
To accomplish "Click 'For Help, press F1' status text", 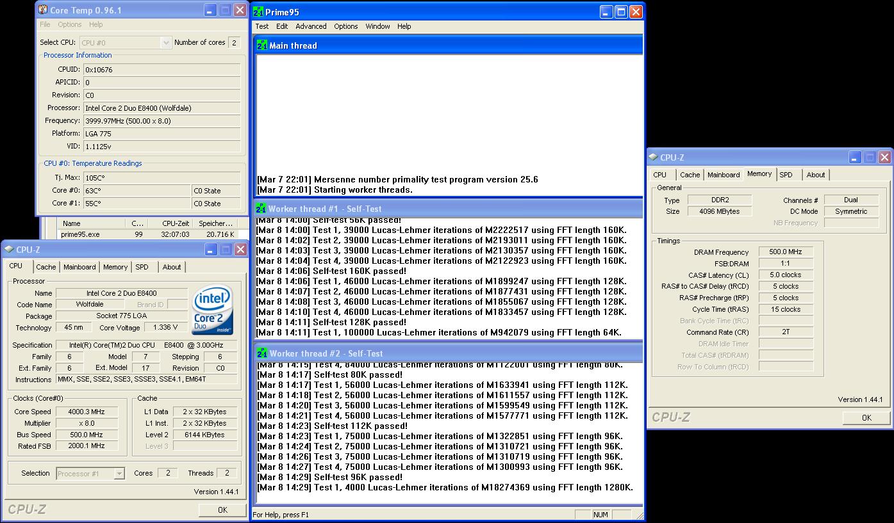I will 281,515.
